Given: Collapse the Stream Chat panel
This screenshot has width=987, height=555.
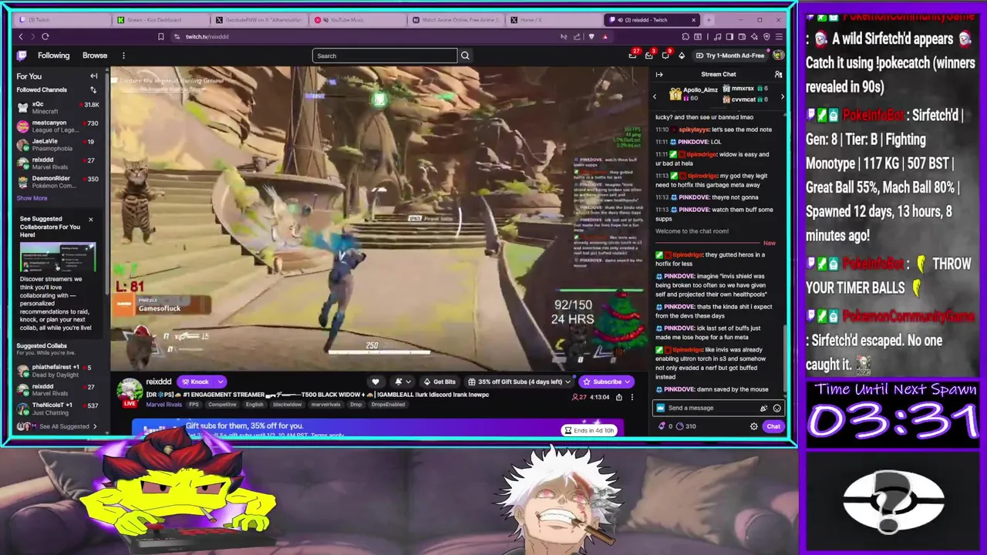Looking at the screenshot, I should [659, 75].
